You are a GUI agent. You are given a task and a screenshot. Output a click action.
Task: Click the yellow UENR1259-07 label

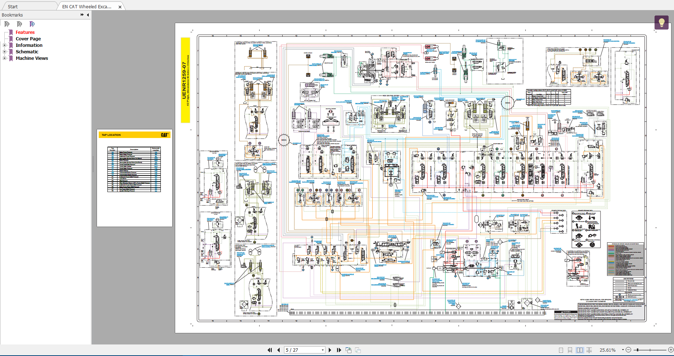click(185, 80)
